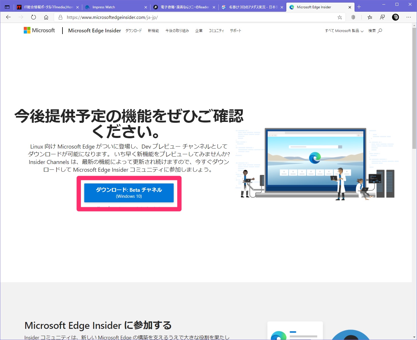This screenshot has height=340, width=417.
Task: Open the tracking prevention shield icon
Action: [353, 17]
